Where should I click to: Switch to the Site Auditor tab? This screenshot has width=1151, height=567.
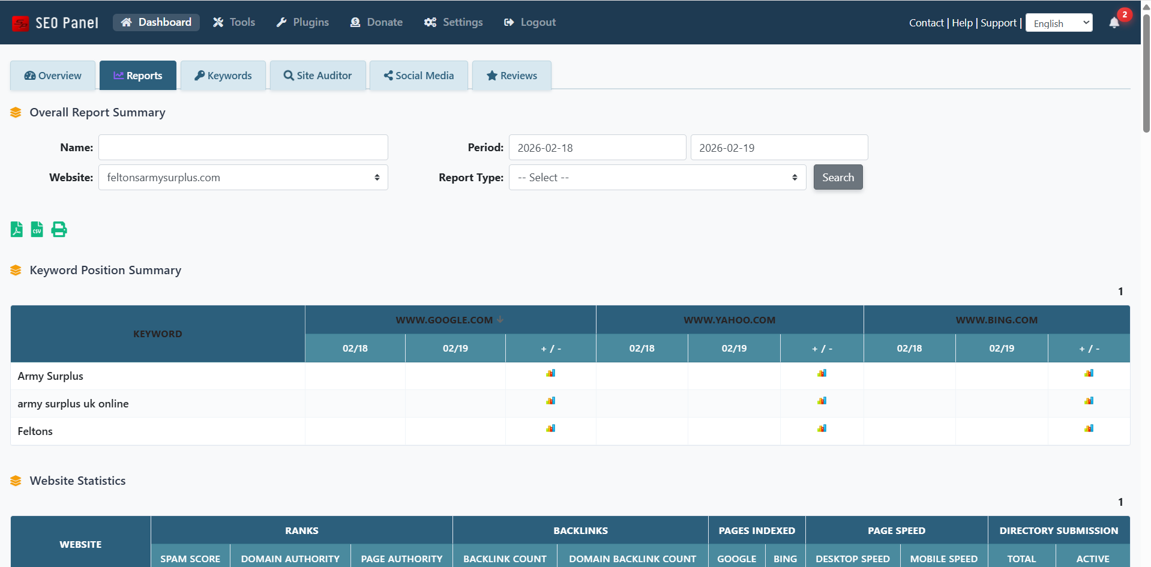(x=317, y=75)
